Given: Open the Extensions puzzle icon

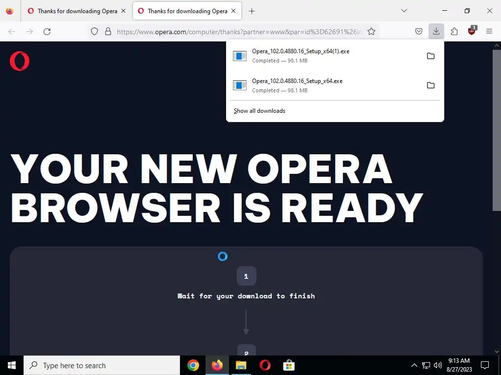Looking at the screenshot, I should (454, 31).
